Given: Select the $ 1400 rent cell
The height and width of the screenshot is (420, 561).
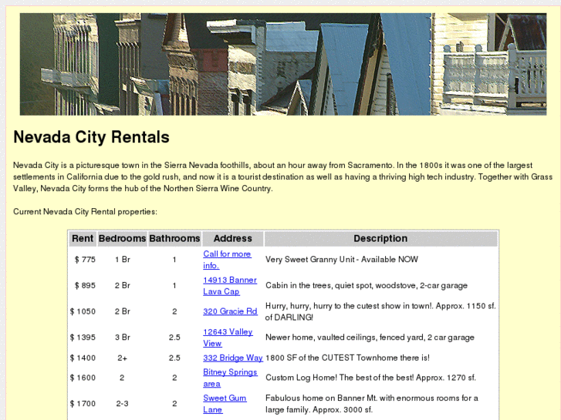Looking at the screenshot, I should click(83, 358).
